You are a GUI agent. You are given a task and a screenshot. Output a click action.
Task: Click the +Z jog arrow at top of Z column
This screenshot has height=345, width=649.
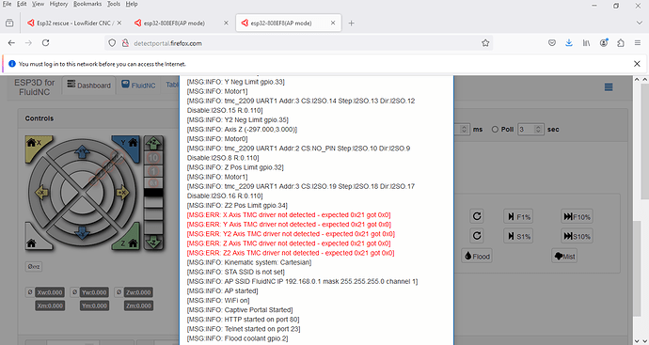tap(153, 143)
